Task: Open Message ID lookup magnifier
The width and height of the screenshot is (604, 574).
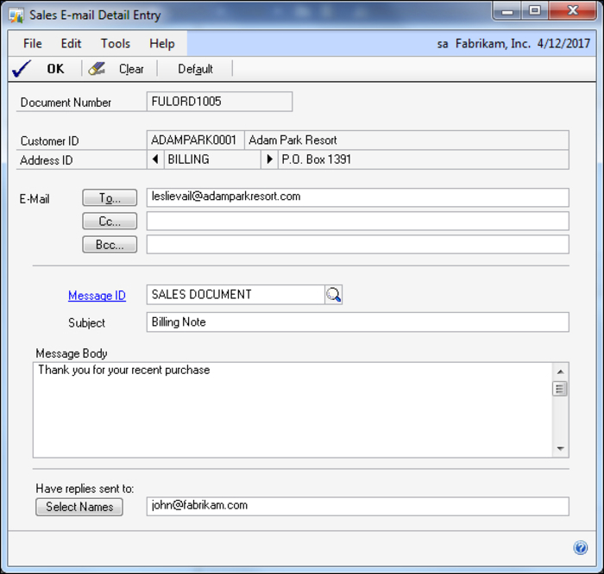Action: pyautogui.click(x=334, y=295)
